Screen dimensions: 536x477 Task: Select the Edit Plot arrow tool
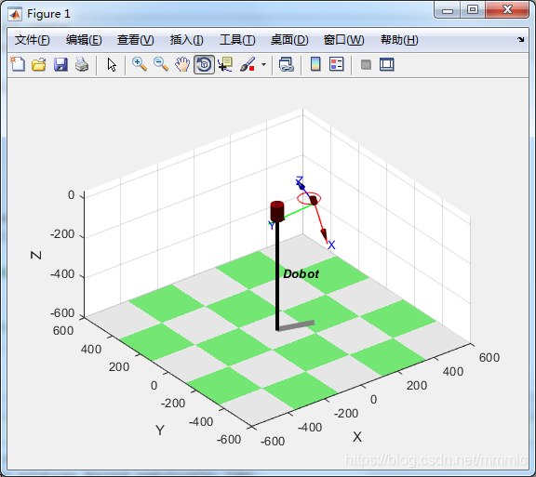point(112,64)
